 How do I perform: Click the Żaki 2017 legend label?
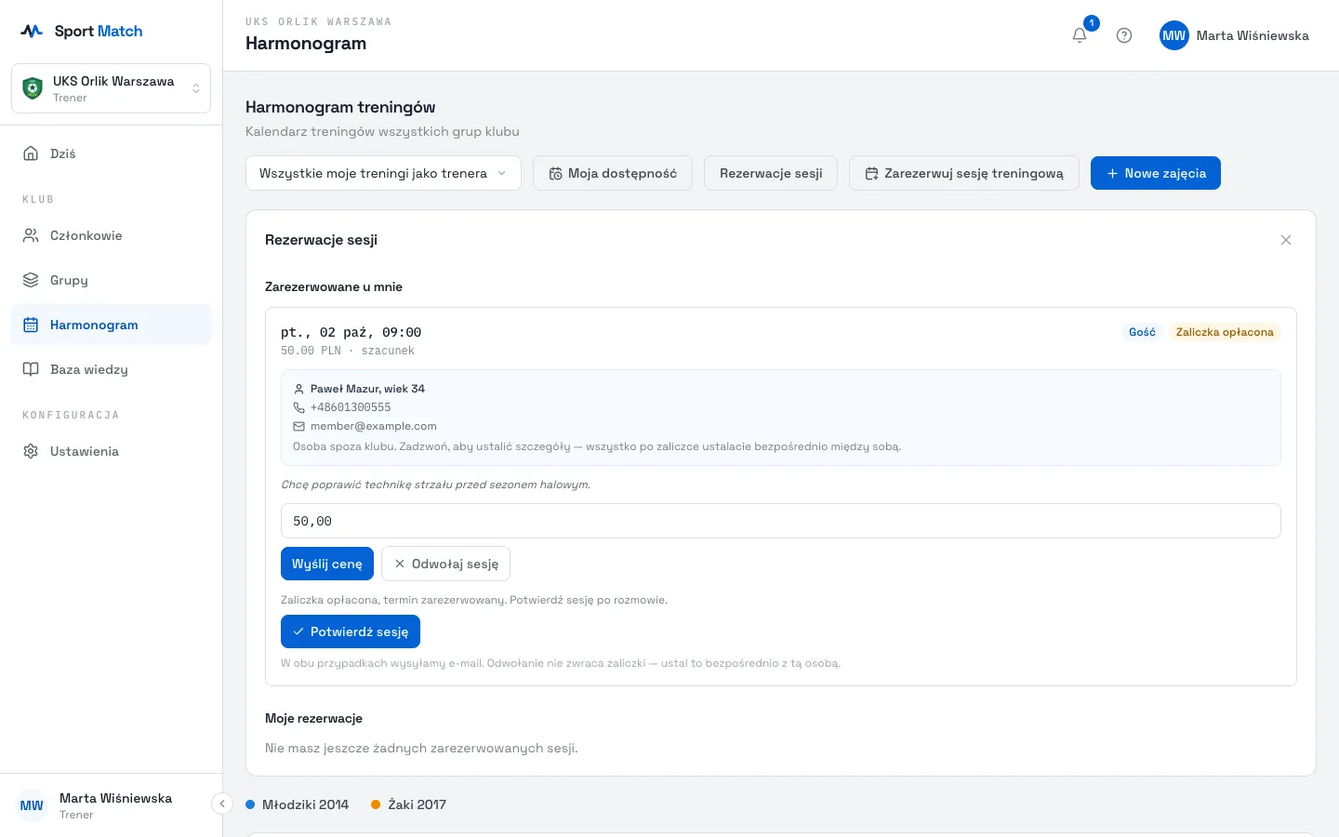[417, 804]
